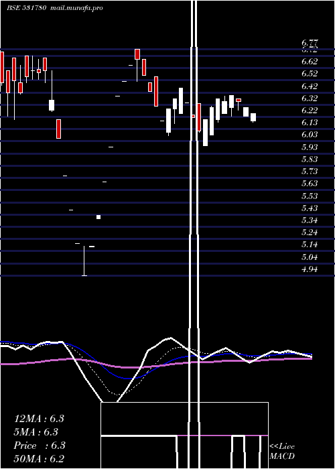Click the 6.32 price axis label
Viewport: 335px width, 469px height.
[310, 98]
